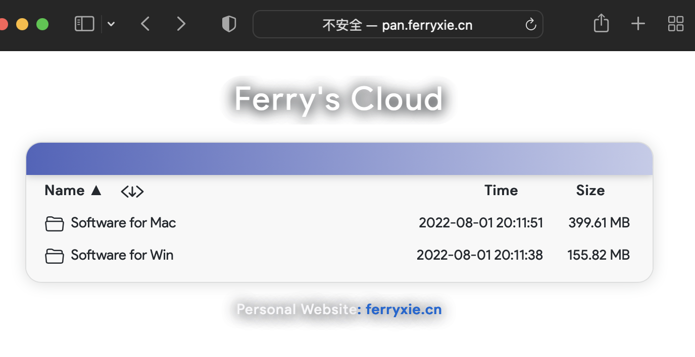Image resolution: width=695 pixels, height=357 pixels.
Task: Open sidebar options dropdown chevron
Action: pos(111,24)
